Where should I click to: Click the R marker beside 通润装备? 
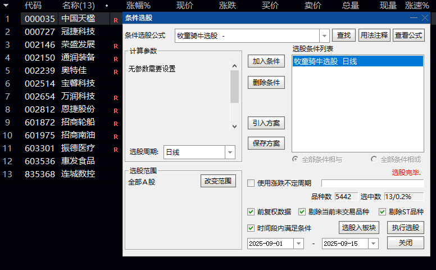tap(116, 59)
